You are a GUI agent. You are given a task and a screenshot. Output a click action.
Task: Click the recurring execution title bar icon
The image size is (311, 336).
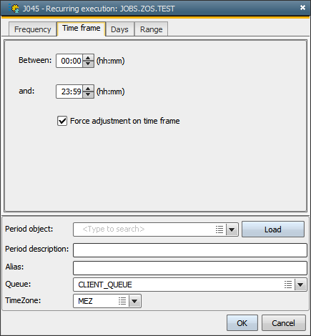14,9
